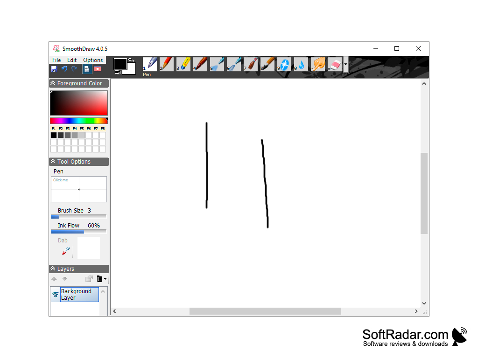Click the Ink Flow value 60%
The width and height of the screenshot is (478, 358).
[93, 226]
